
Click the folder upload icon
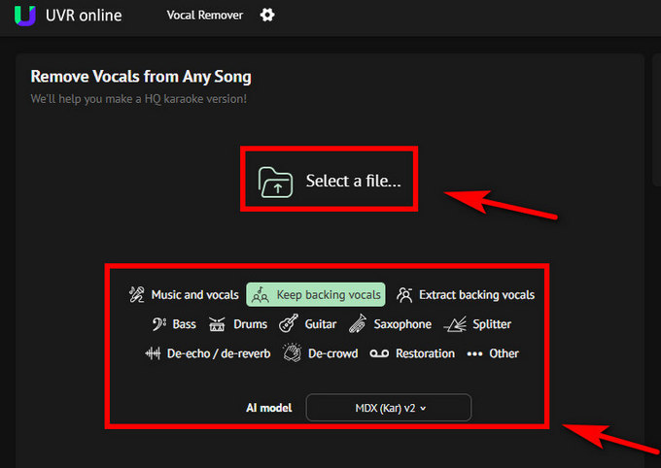[275, 183]
